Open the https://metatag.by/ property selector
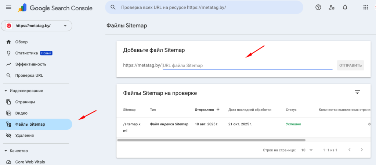The image size is (376, 165). [x=36, y=26]
